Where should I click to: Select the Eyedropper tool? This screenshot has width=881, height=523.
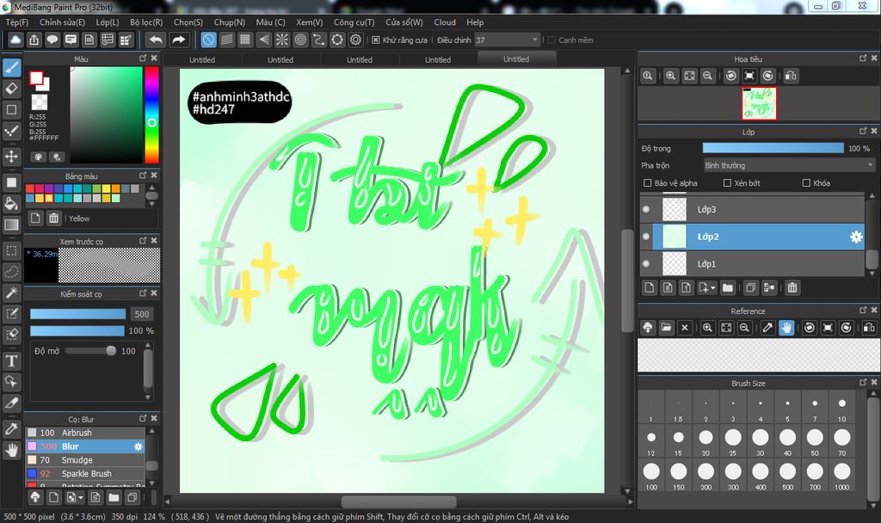click(x=11, y=428)
